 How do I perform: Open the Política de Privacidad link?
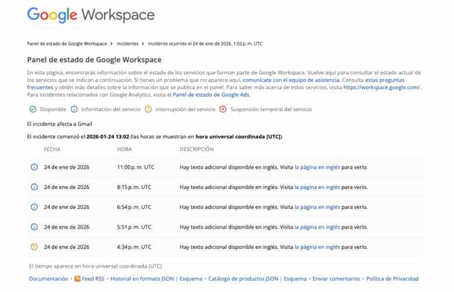coord(392,279)
